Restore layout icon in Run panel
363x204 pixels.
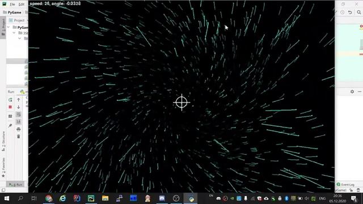(x=10, y=116)
